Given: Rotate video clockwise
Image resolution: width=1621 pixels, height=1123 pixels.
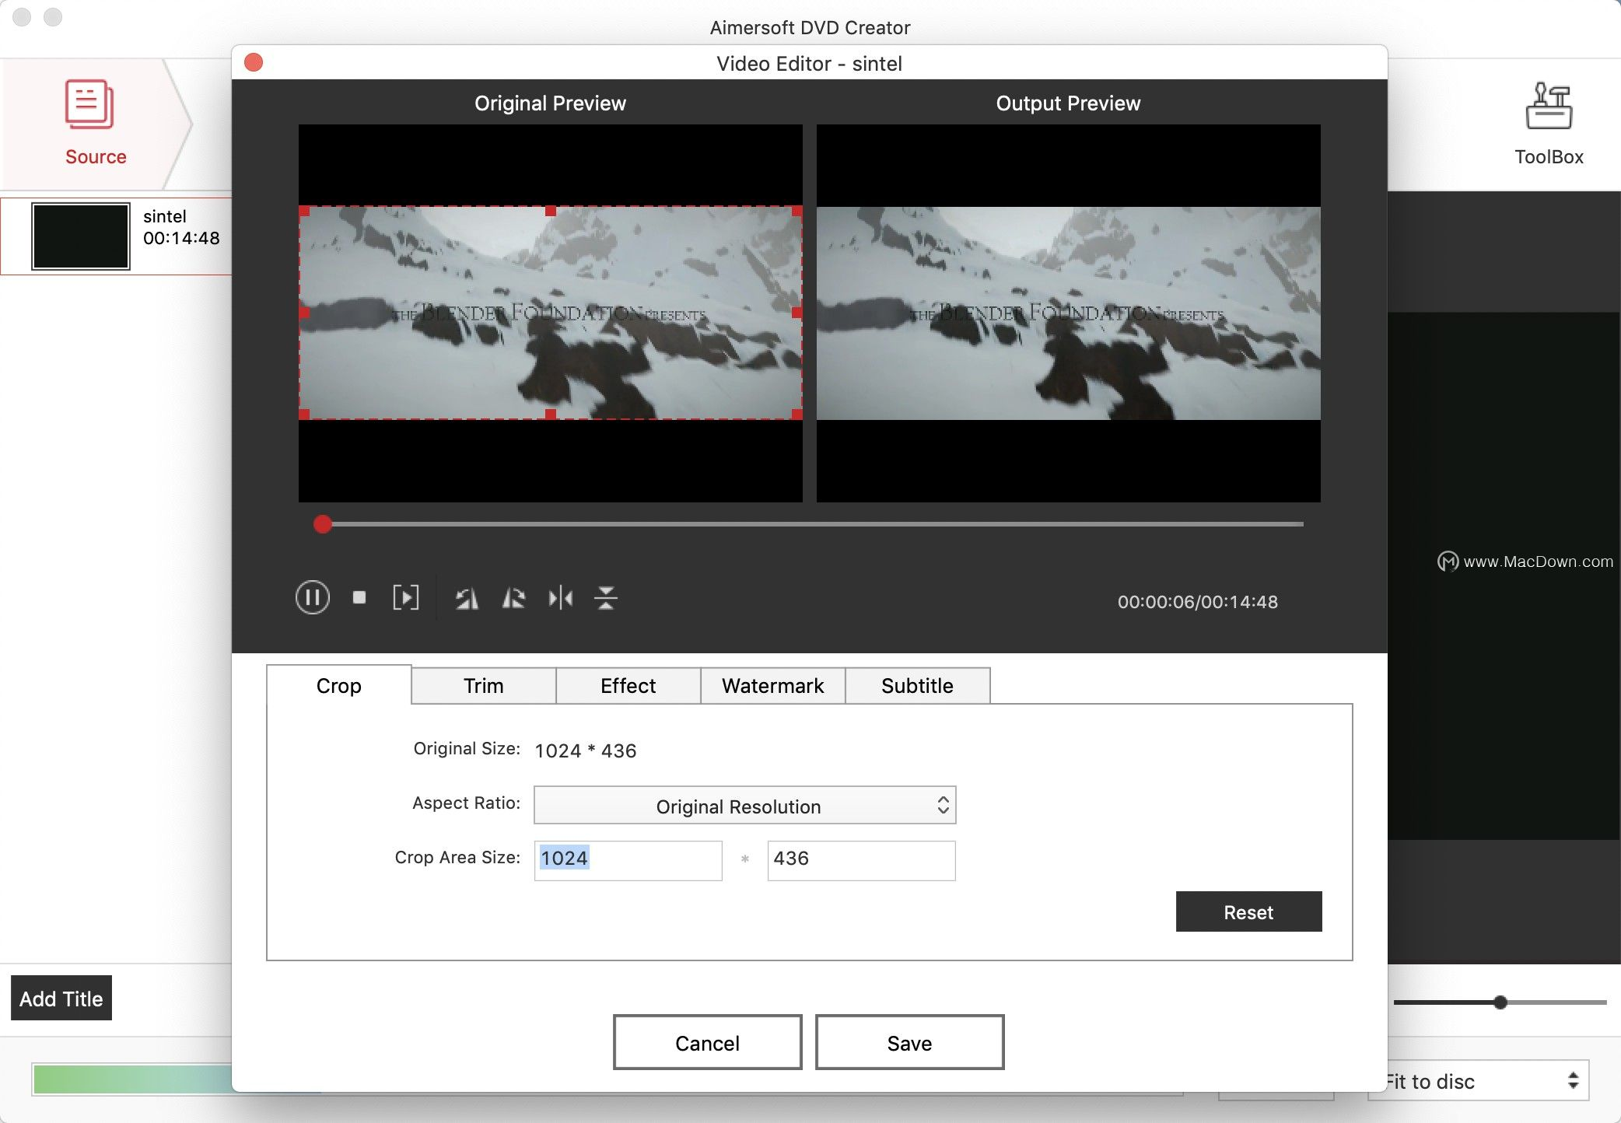Looking at the screenshot, I should 513,598.
